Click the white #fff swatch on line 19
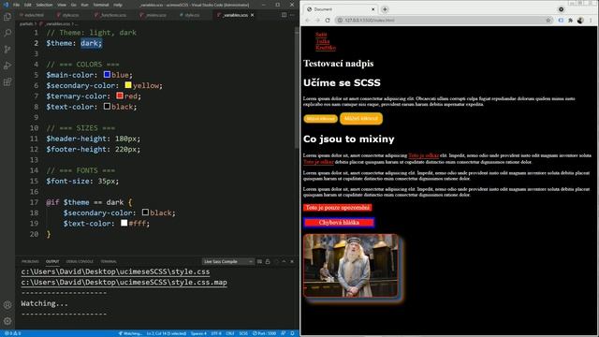Viewport: 599px width, 337px height. pos(124,223)
